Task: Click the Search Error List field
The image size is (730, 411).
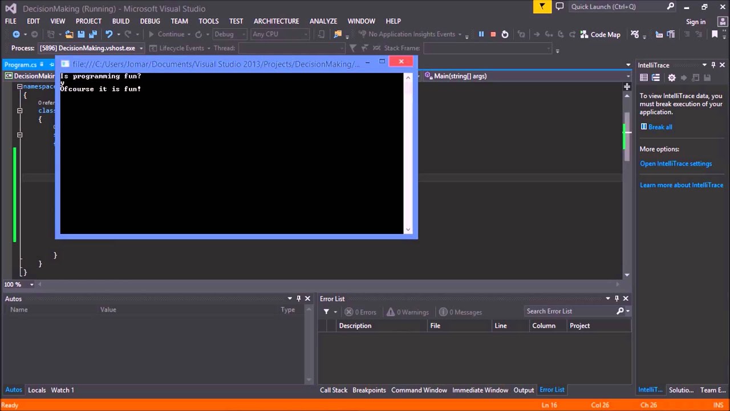Action: pyautogui.click(x=570, y=311)
